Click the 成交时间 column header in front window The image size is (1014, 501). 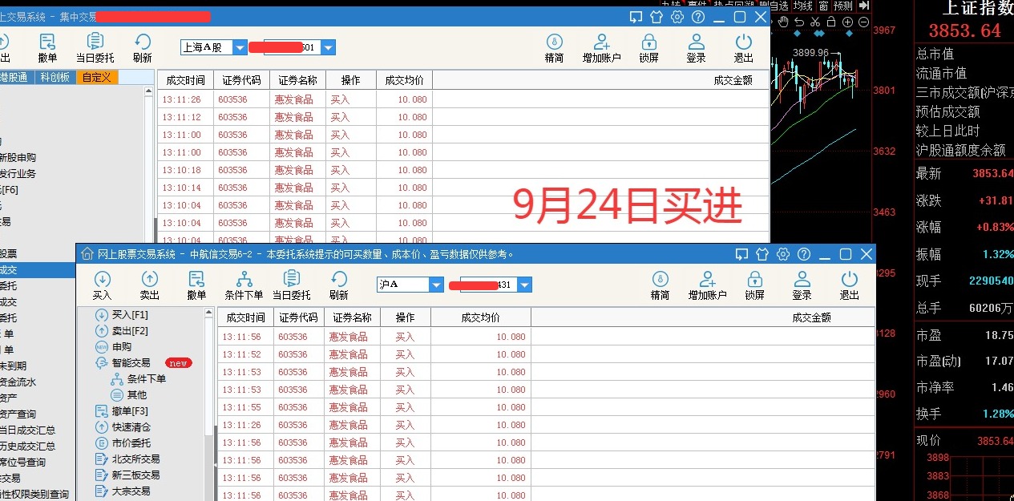click(x=245, y=317)
